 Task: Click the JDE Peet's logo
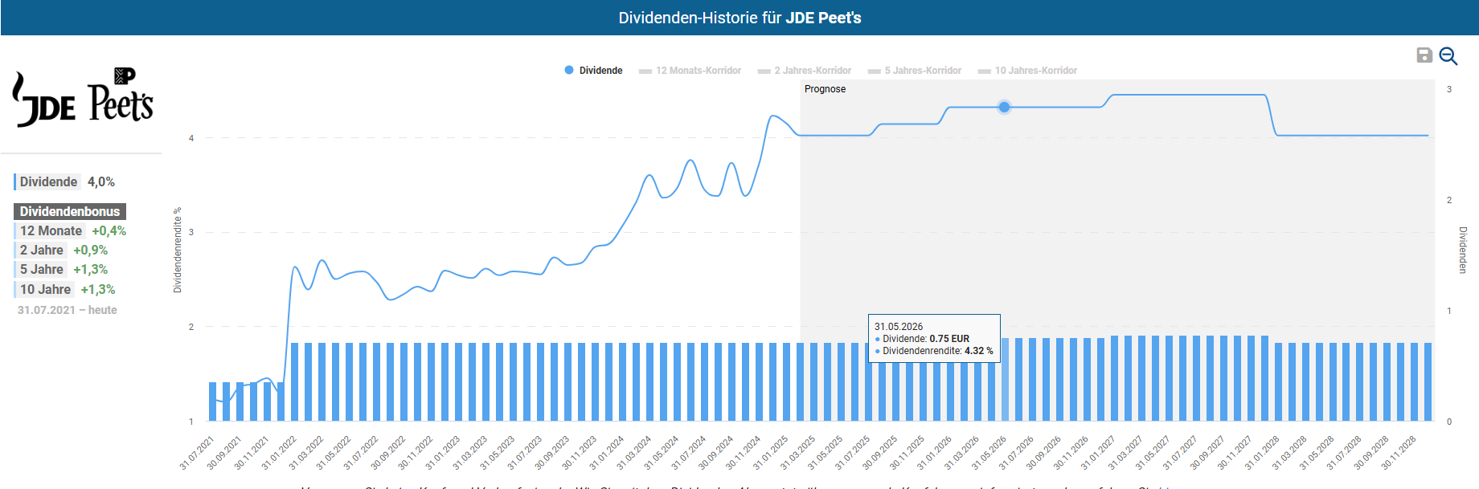coord(83,98)
